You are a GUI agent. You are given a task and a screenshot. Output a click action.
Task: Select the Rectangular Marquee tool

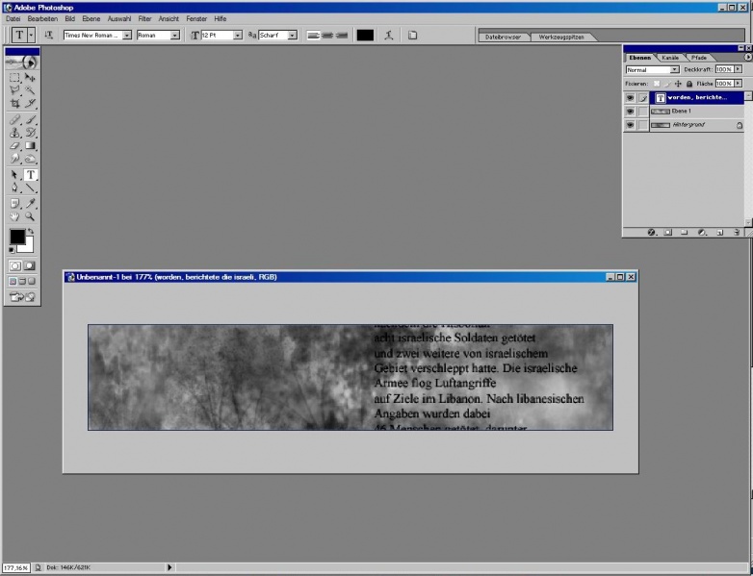coord(14,78)
